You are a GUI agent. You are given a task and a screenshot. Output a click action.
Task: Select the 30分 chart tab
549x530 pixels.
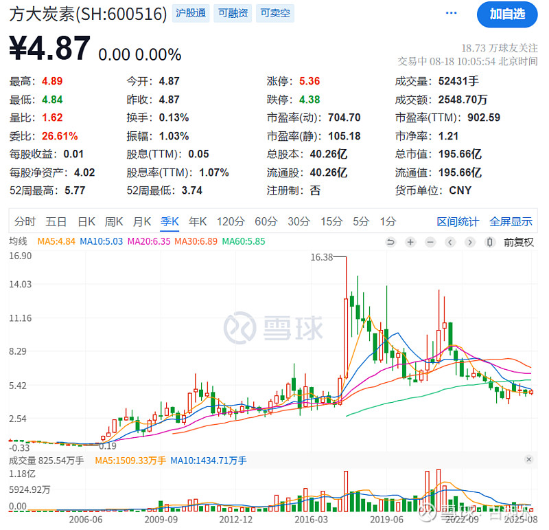pos(299,221)
